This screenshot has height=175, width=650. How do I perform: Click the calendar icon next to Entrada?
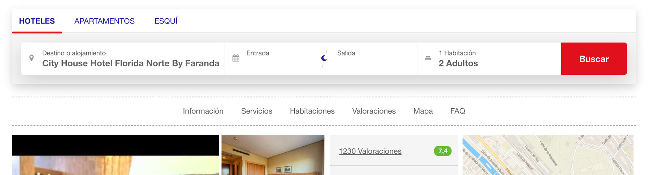point(236,58)
